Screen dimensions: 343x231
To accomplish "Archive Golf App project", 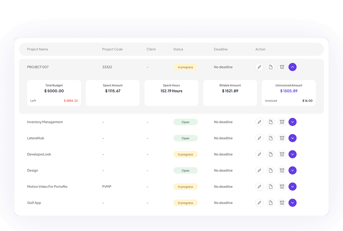I will tap(282, 203).
